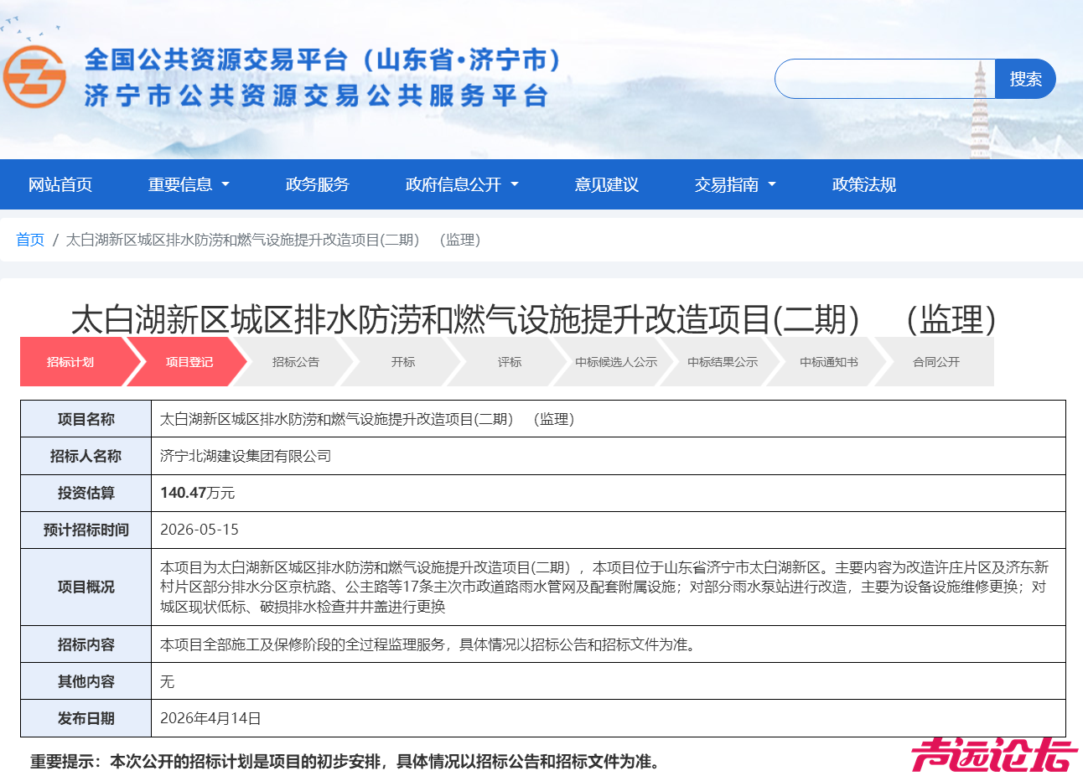1083x776 pixels.
Task: Click inside the search input field
Action: [880, 79]
